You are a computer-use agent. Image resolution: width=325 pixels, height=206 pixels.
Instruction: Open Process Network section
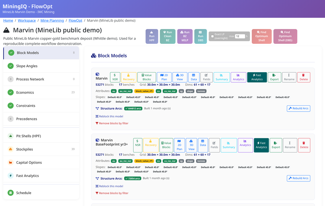(41, 79)
